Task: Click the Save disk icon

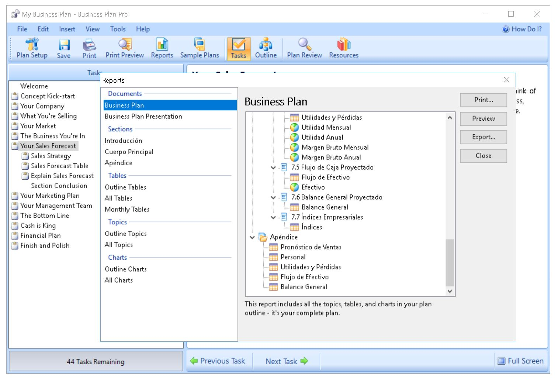Action: click(63, 48)
